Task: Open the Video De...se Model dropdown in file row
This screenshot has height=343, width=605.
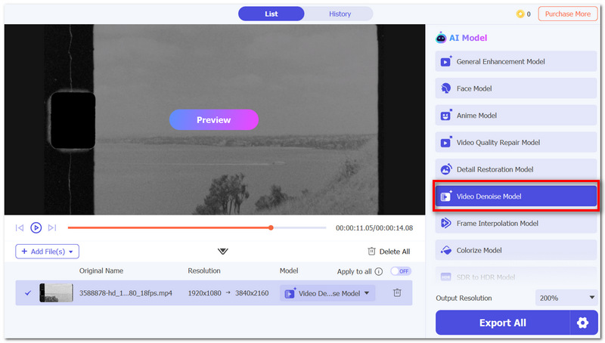Action: point(327,293)
